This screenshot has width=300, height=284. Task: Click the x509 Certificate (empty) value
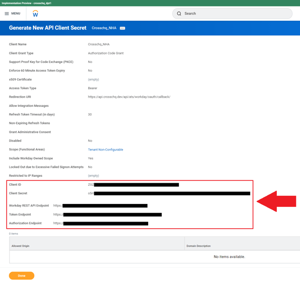coord(94,80)
